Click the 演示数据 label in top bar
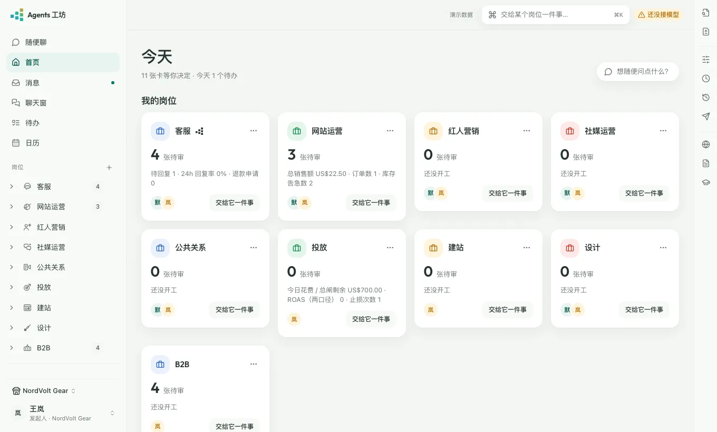 [461, 15]
